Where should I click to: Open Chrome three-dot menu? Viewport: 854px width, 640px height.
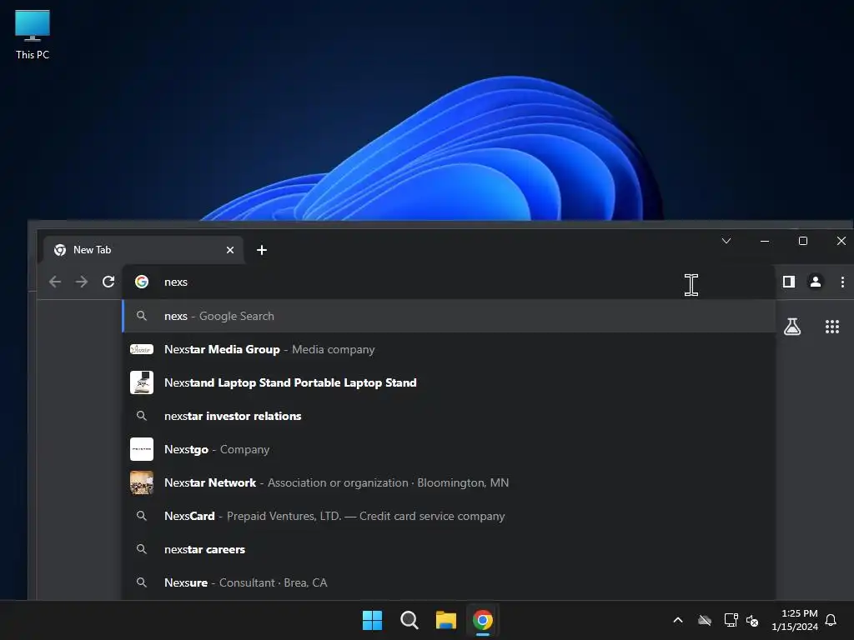pos(842,282)
